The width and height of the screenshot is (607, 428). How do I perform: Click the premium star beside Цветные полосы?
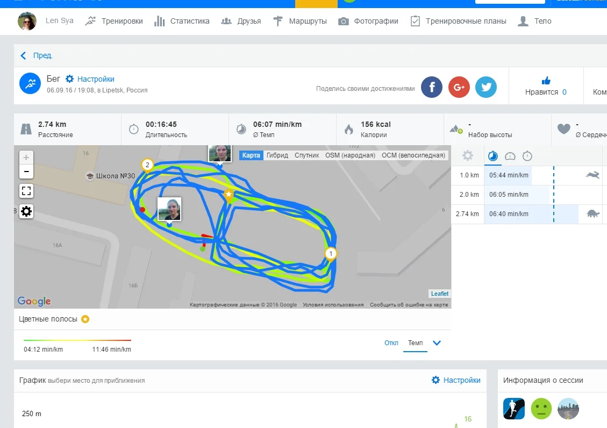85,319
